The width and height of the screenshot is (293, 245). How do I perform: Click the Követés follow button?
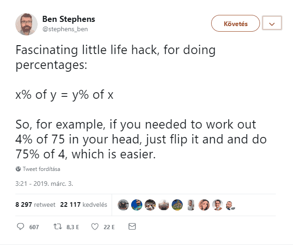(235, 23)
